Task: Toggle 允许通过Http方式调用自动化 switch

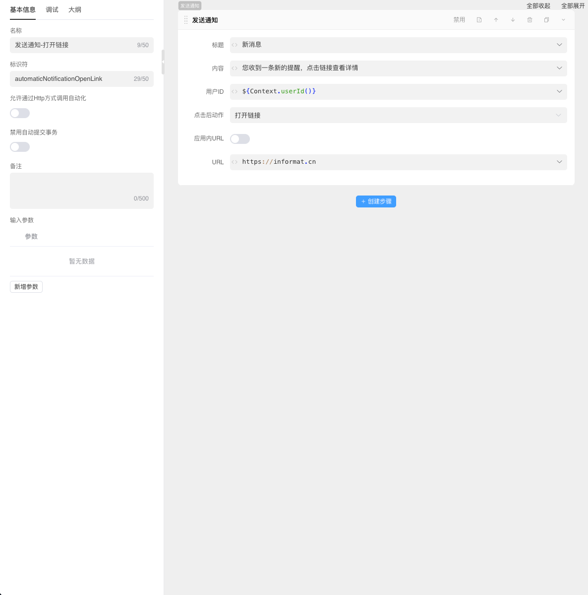Action: click(20, 113)
